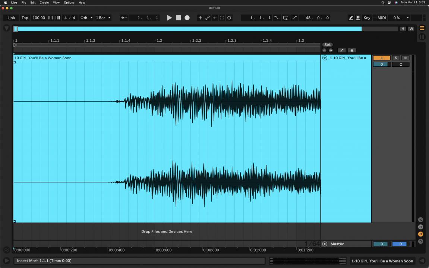Click the Tap tempo button
Screen dimensions: 429x268
[25, 18]
